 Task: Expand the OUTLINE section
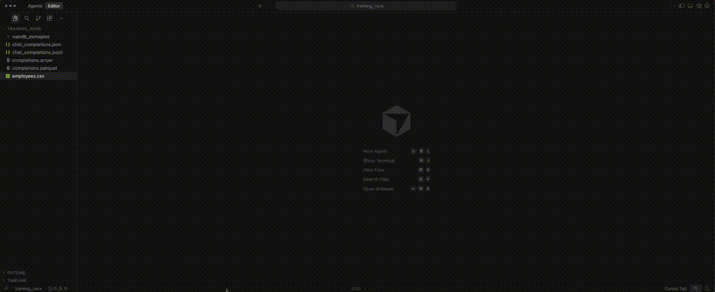pos(39,273)
